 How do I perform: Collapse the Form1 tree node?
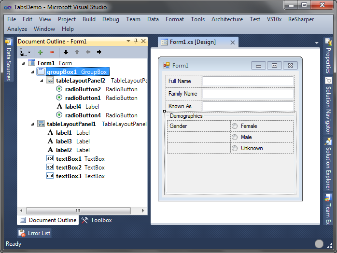point(23,63)
